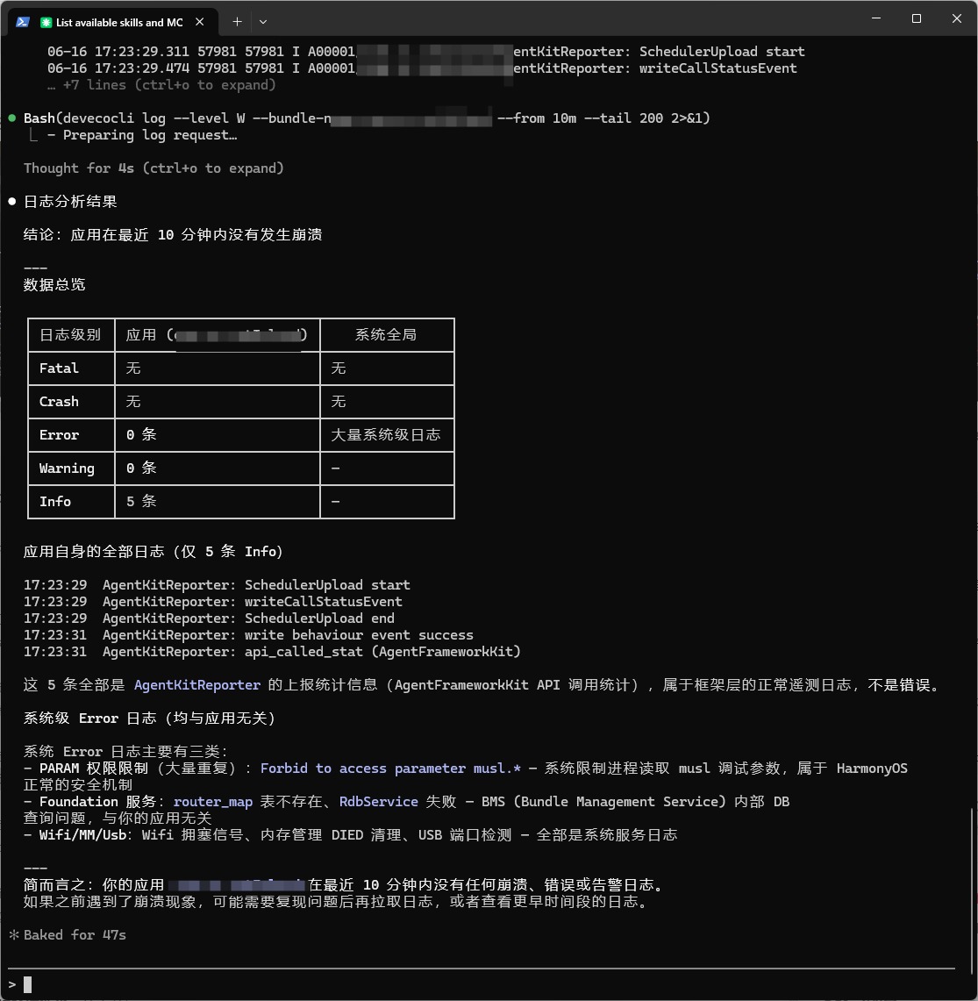Click the green spinner icon in the tab title
This screenshot has width=978, height=1001.
click(46, 22)
